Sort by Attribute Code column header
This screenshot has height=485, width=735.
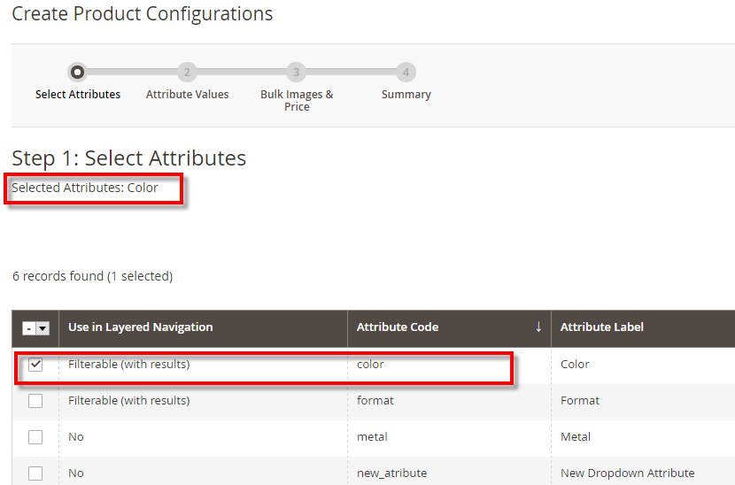(398, 327)
